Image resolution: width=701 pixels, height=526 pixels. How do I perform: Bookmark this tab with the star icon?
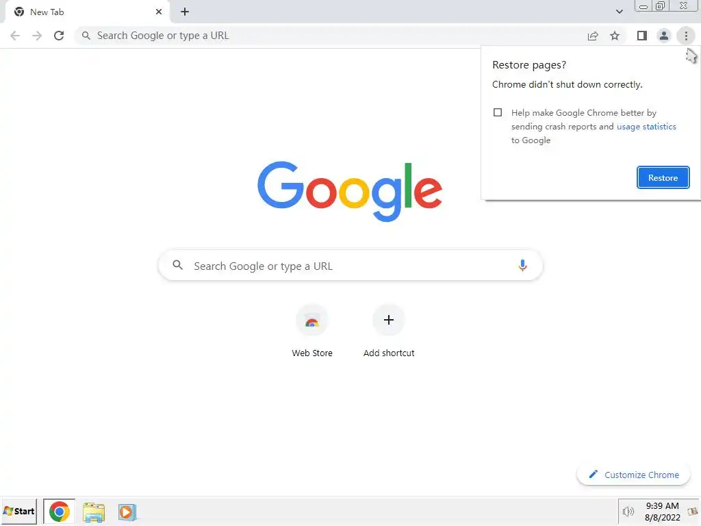click(x=615, y=36)
